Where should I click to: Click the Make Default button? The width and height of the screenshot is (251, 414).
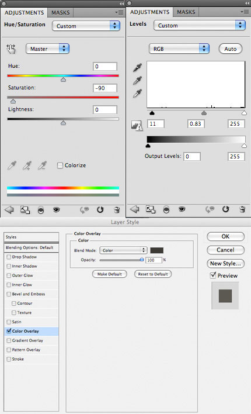coord(109,274)
